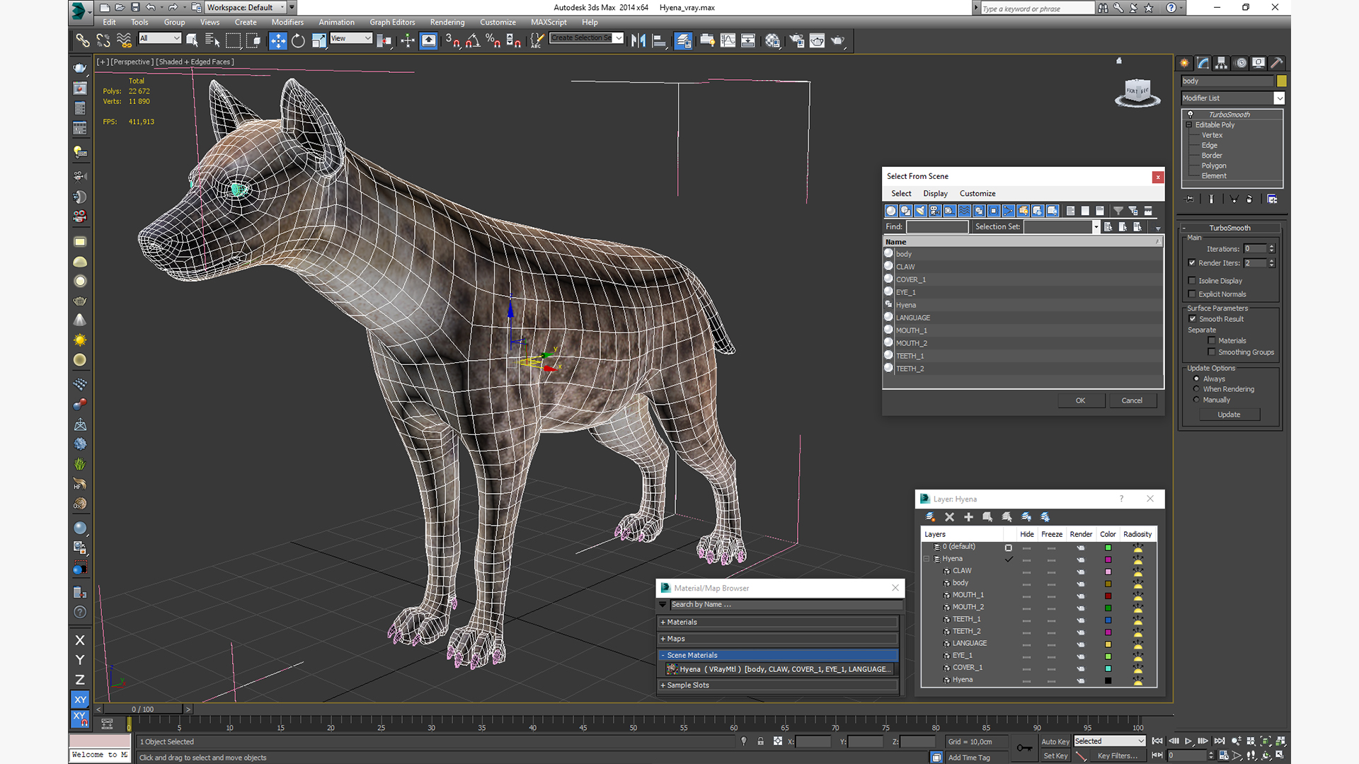Click OK button in Select From Scene dialog
This screenshot has width=1359, height=764.
(x=1081, y=399)
